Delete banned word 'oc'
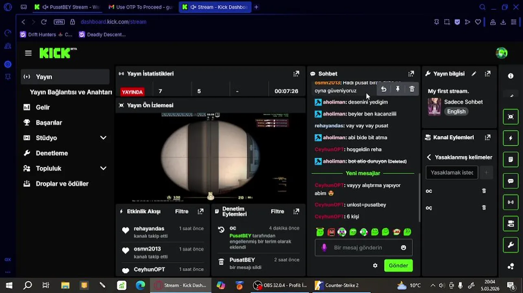Viewport: 523px width, 293px height. [x=484, y=191]
